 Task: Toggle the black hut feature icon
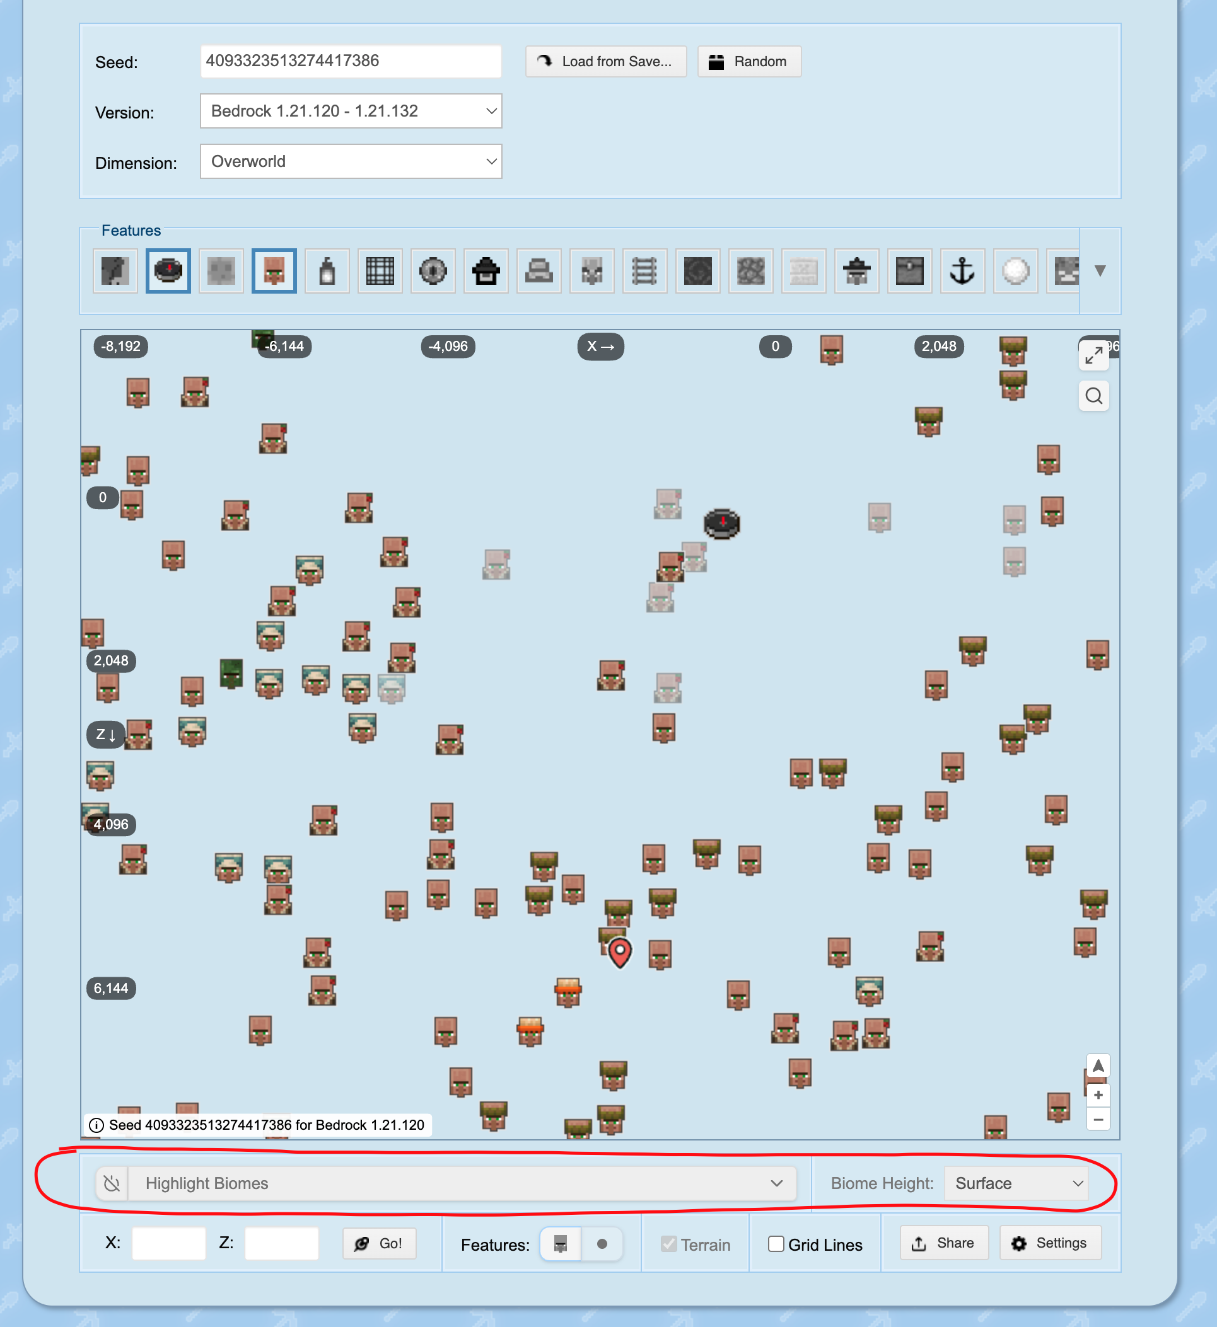486,270
